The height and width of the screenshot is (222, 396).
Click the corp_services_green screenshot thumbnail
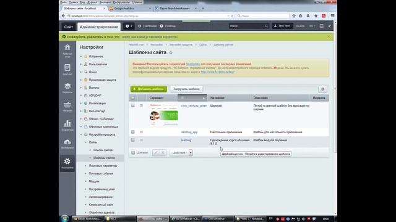point(163,115)
